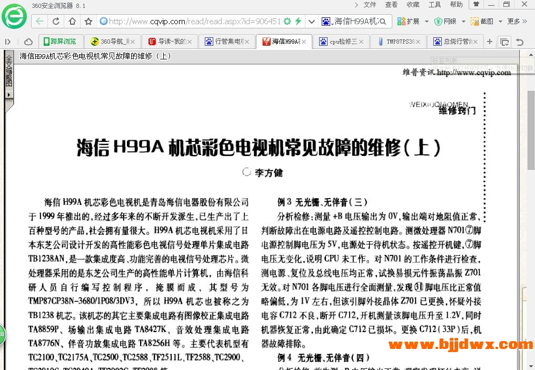The width and height of the screenshot is (535, 370).
Task: Open 跨屏浏览 cross-screen browsing
Action: coord(60,42)
